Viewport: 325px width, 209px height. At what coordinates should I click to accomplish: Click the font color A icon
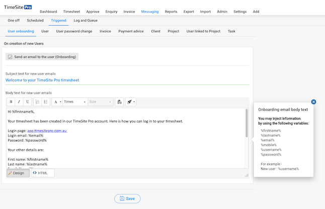[55, 102]
